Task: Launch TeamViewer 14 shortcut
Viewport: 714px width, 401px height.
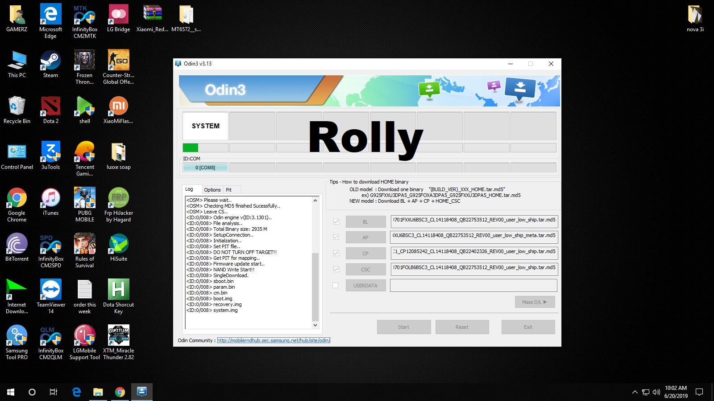Action: coord(50,296)
